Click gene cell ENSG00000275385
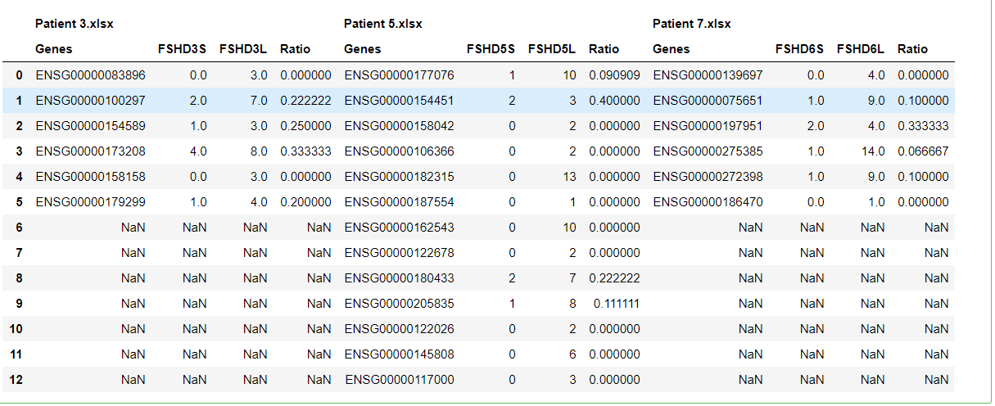Image resolution: width=995 pixels, height=406 pixels. click(x=708, y=151)
